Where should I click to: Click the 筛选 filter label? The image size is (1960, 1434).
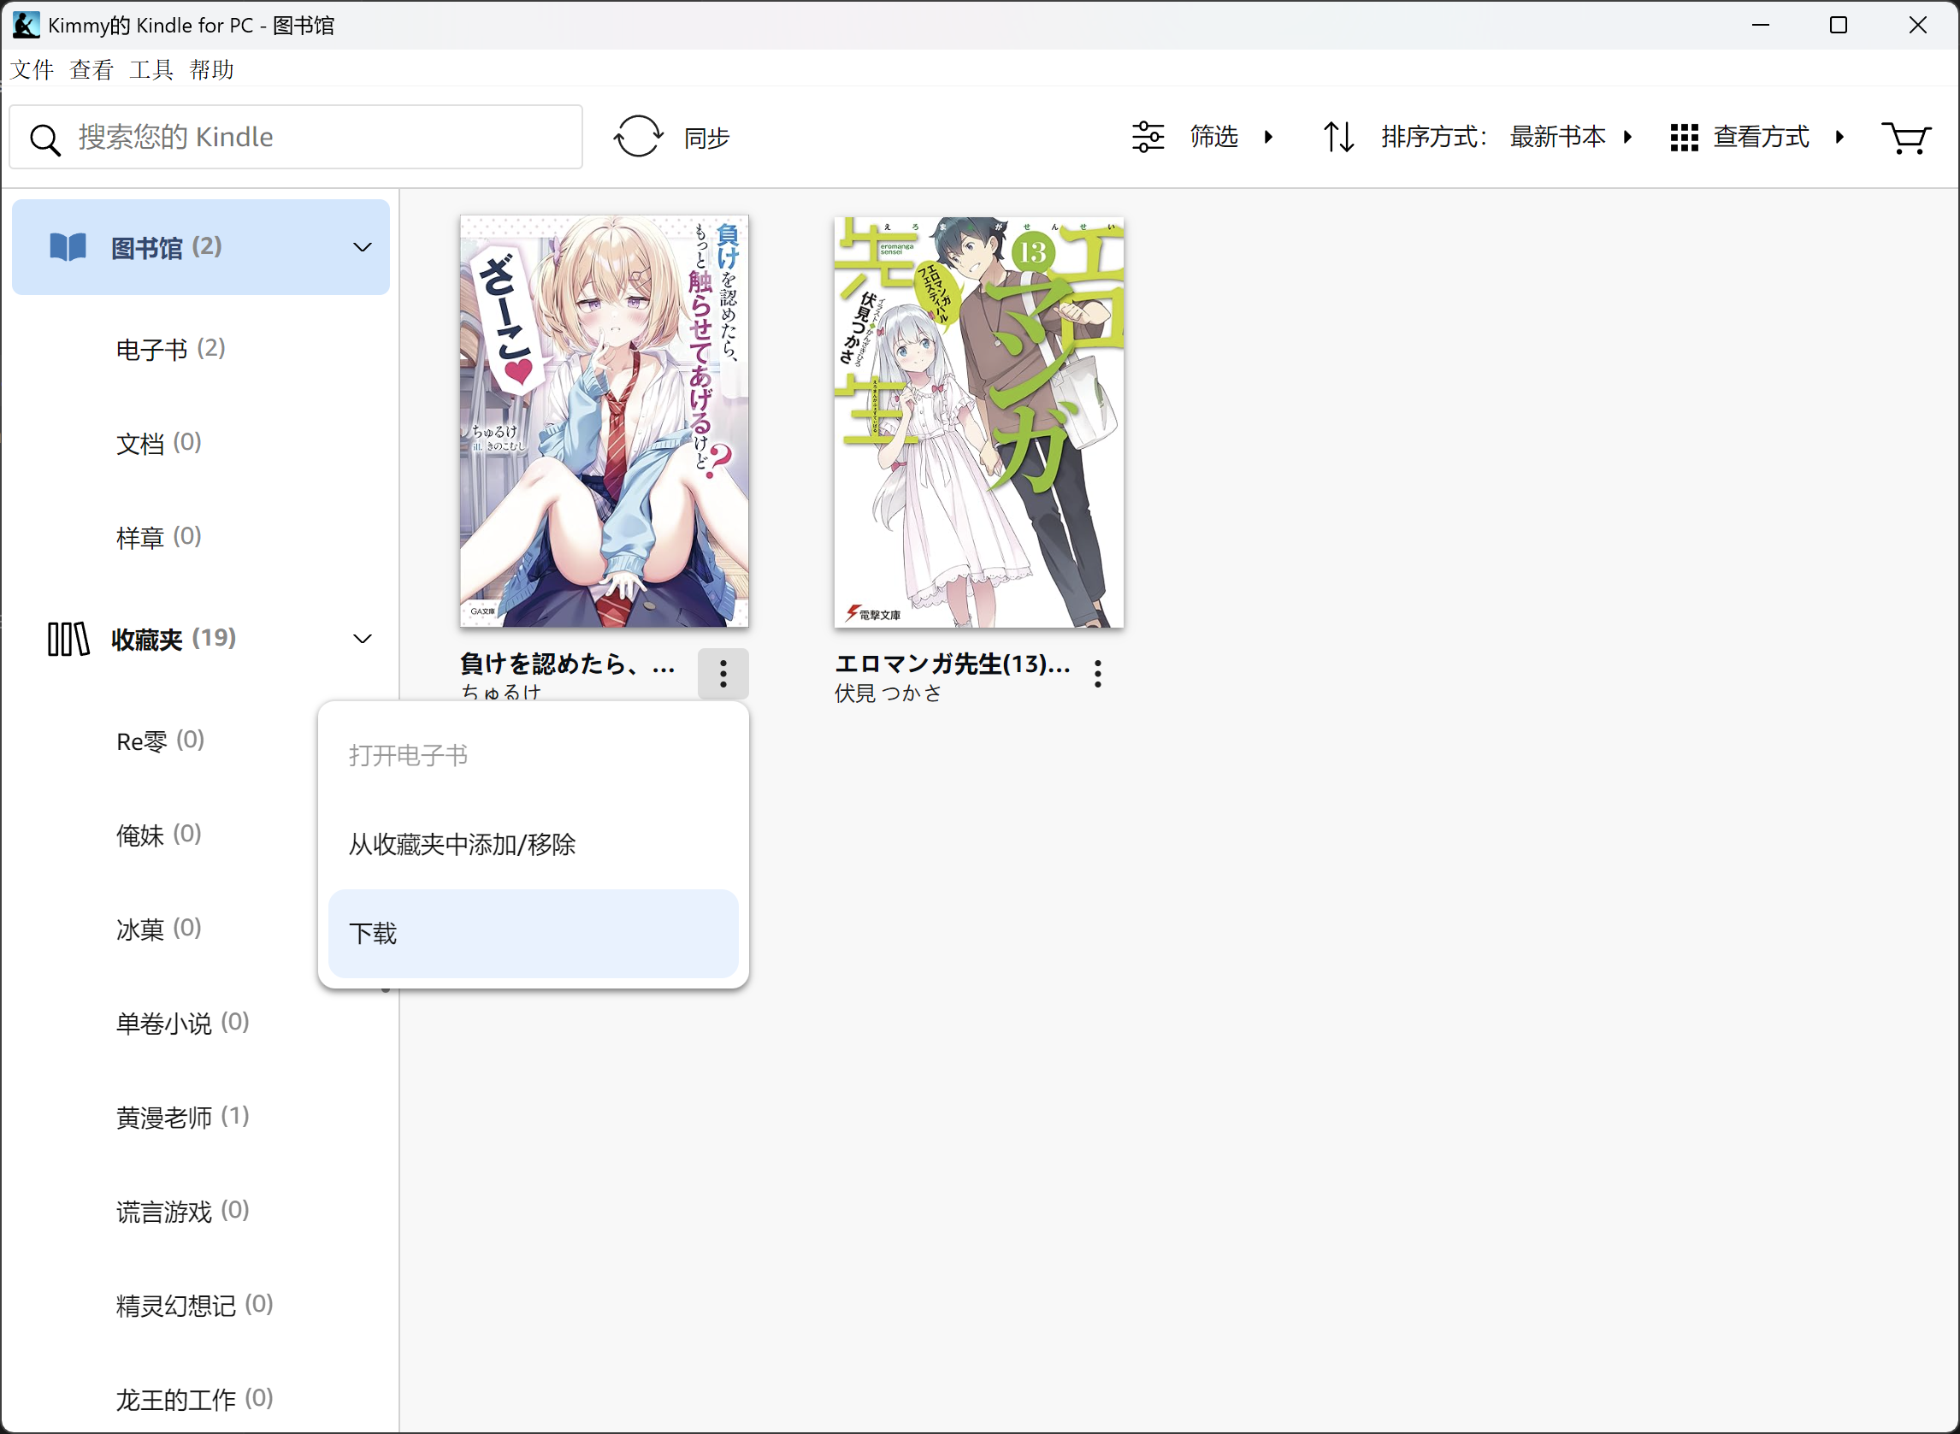1213,137
